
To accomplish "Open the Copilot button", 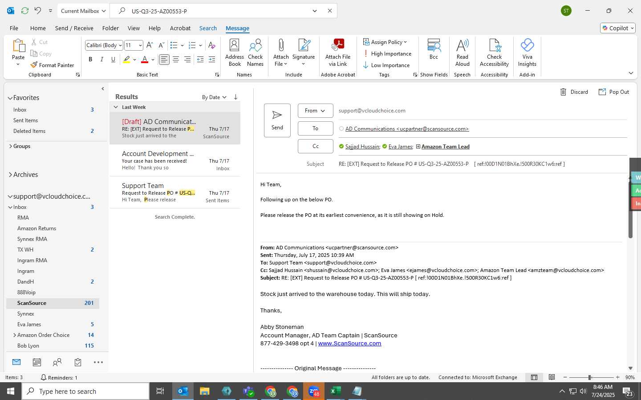I will [618, 28].
